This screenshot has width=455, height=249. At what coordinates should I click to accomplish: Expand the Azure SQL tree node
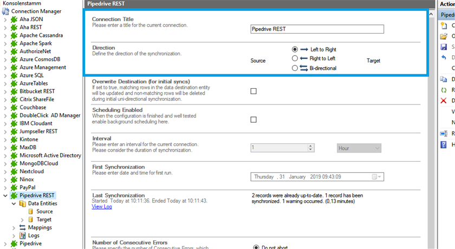(x=5, y=75)
